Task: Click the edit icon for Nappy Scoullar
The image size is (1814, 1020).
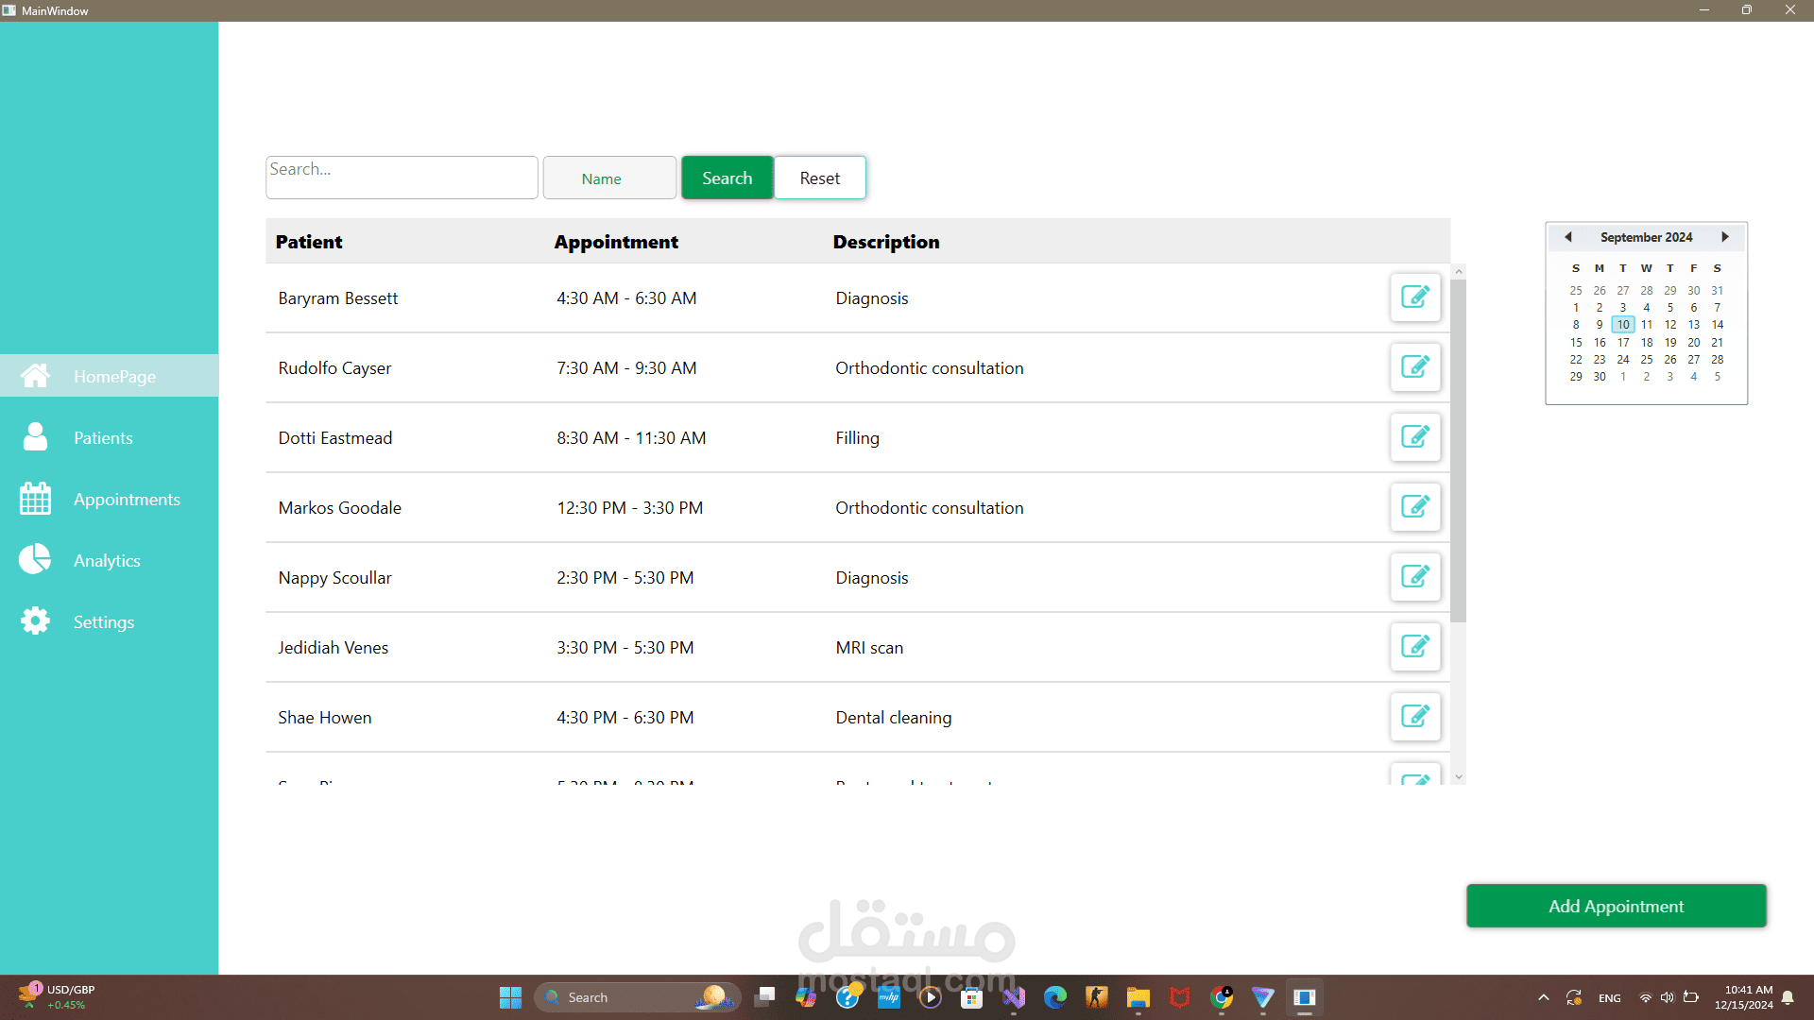Action: coord(1414,577)
